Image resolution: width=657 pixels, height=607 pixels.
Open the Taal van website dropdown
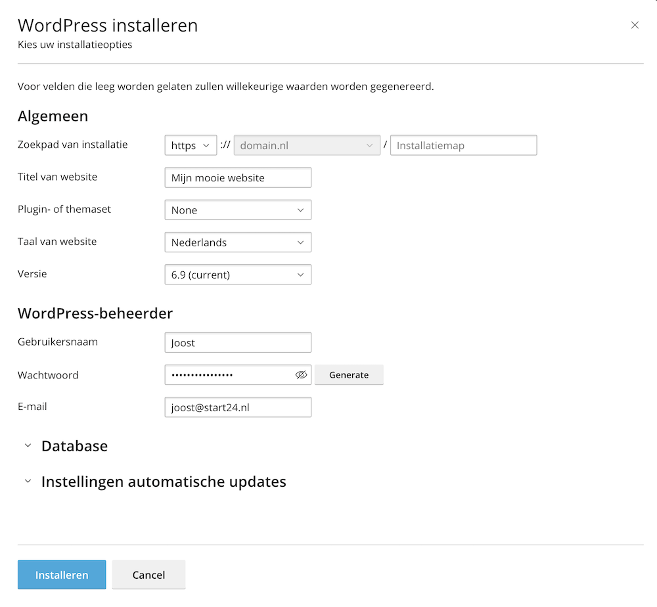237,242
